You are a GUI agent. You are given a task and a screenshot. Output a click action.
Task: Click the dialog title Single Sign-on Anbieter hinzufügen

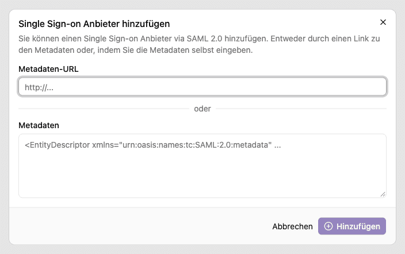click(x=94, y=24)
